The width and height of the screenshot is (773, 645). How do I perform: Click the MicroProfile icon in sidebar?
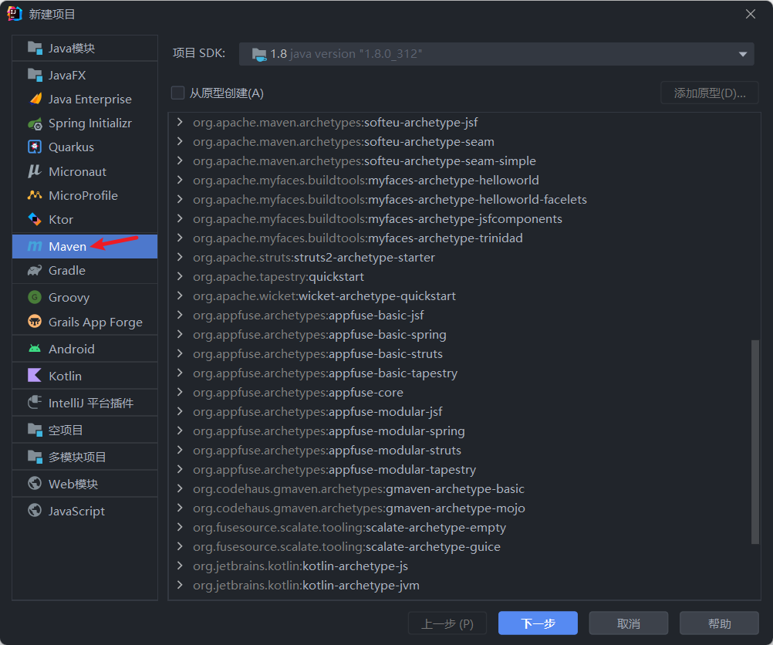[35, 195]
